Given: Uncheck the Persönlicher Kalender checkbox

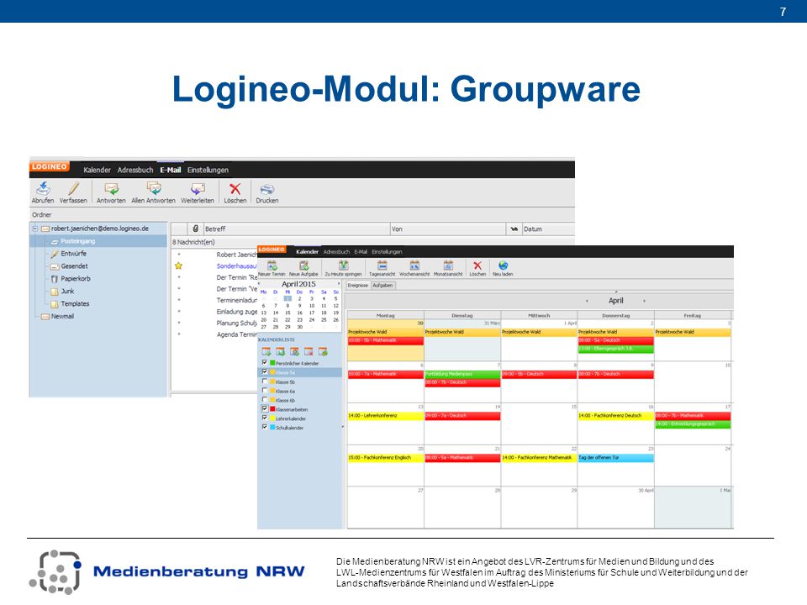Looking at the screenshot, I should click(265, 363).
